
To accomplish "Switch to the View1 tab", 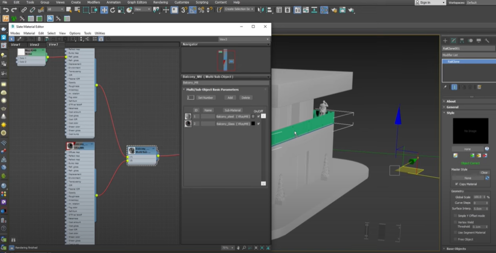I will tap(16, 45).
